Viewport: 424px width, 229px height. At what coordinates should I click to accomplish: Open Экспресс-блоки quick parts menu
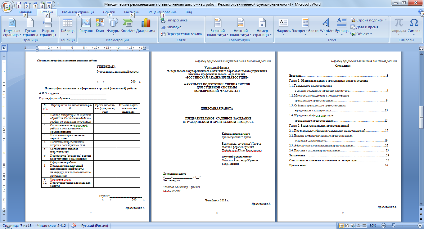305,27
